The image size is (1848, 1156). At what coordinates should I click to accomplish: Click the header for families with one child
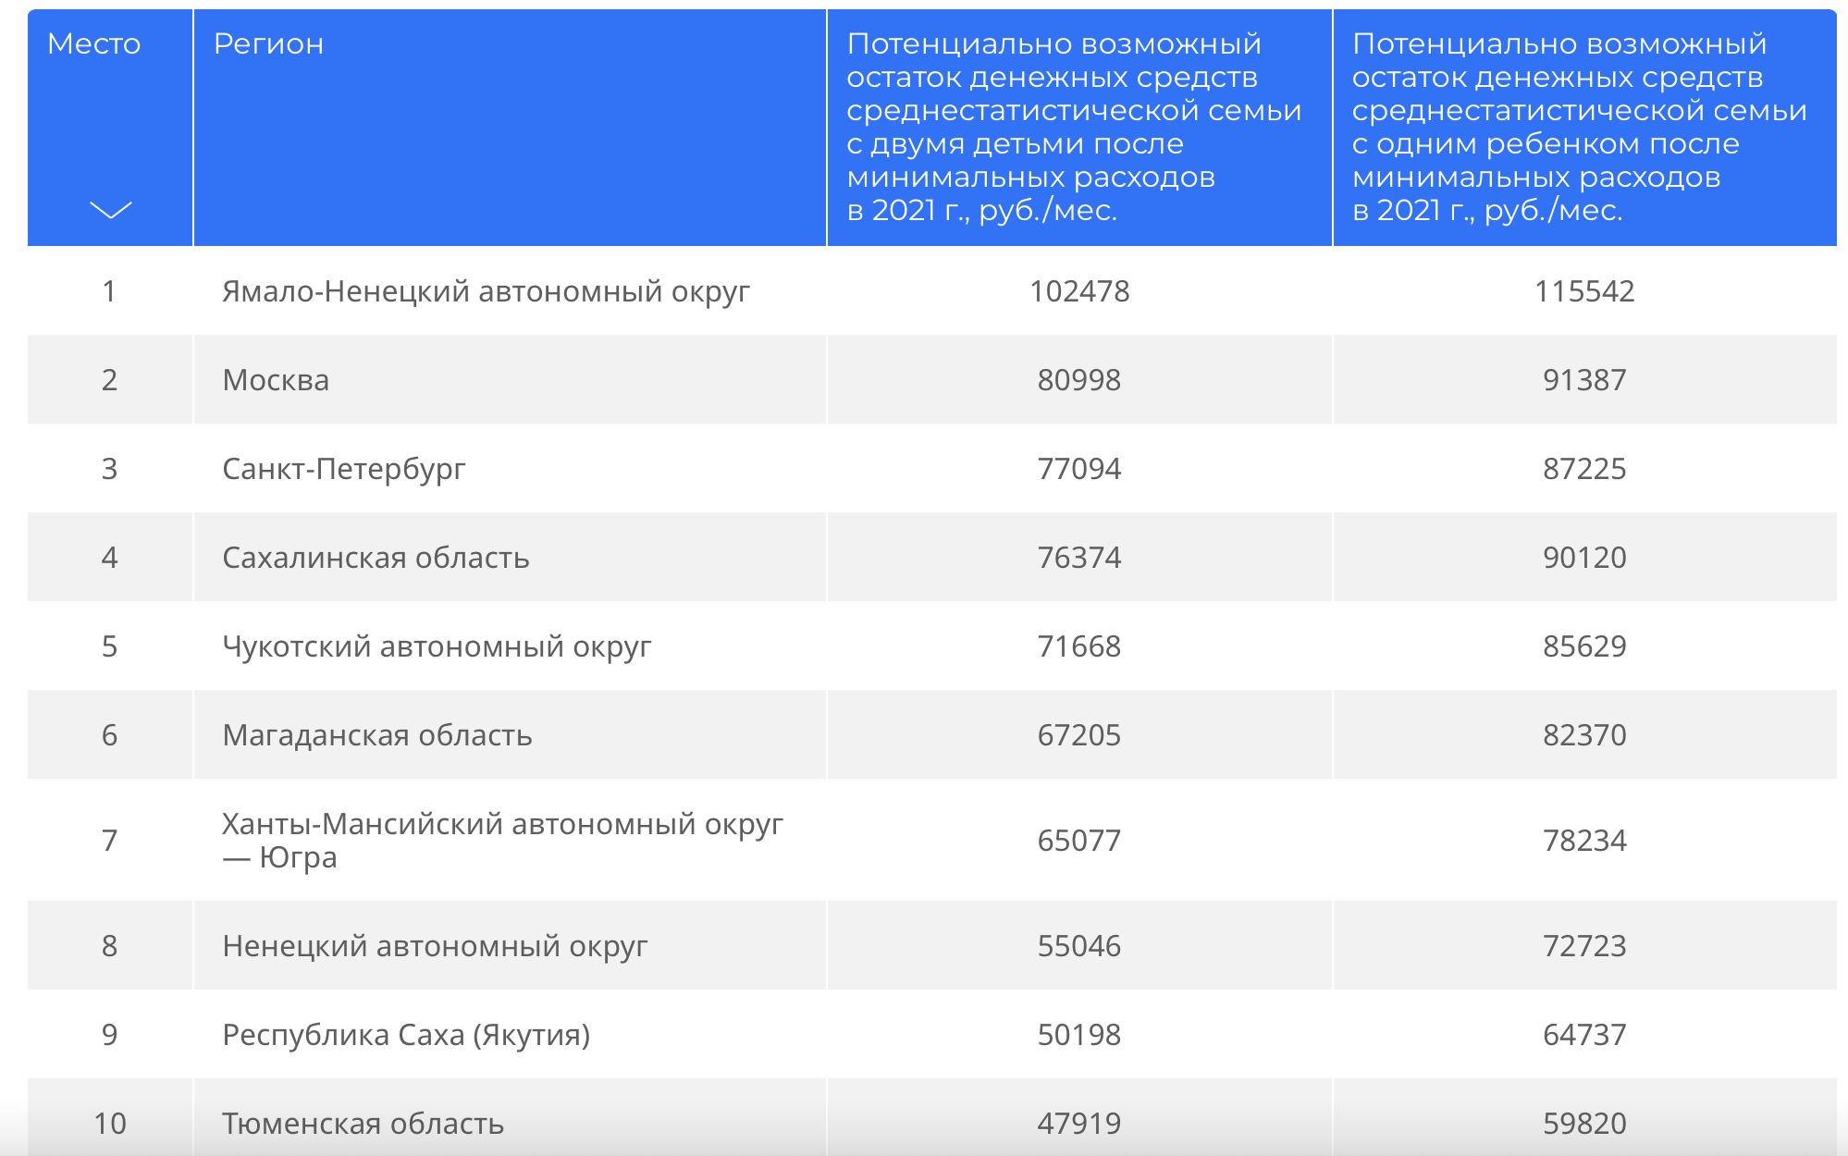[x=1585, y=128]
